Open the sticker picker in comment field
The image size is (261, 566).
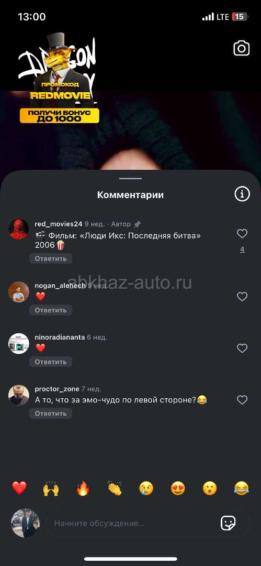coord(228,523)
